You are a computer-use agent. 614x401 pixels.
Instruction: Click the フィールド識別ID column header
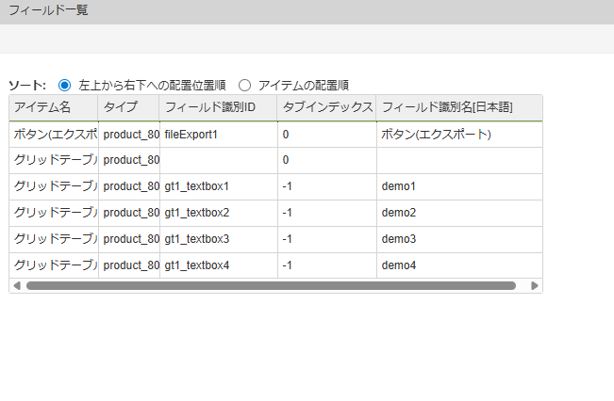218,107
